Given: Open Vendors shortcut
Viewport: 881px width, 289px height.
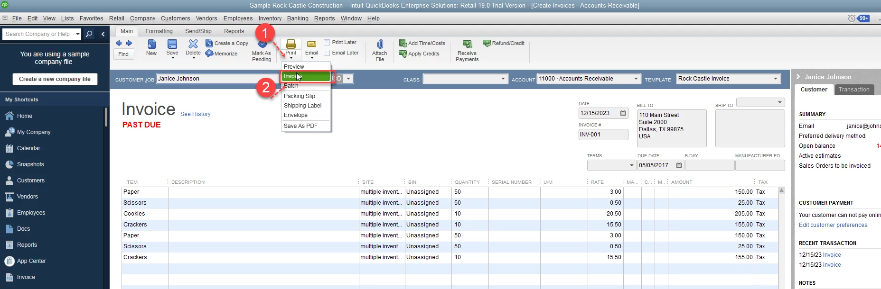Looking at the screenshot, I should point(21,197).
